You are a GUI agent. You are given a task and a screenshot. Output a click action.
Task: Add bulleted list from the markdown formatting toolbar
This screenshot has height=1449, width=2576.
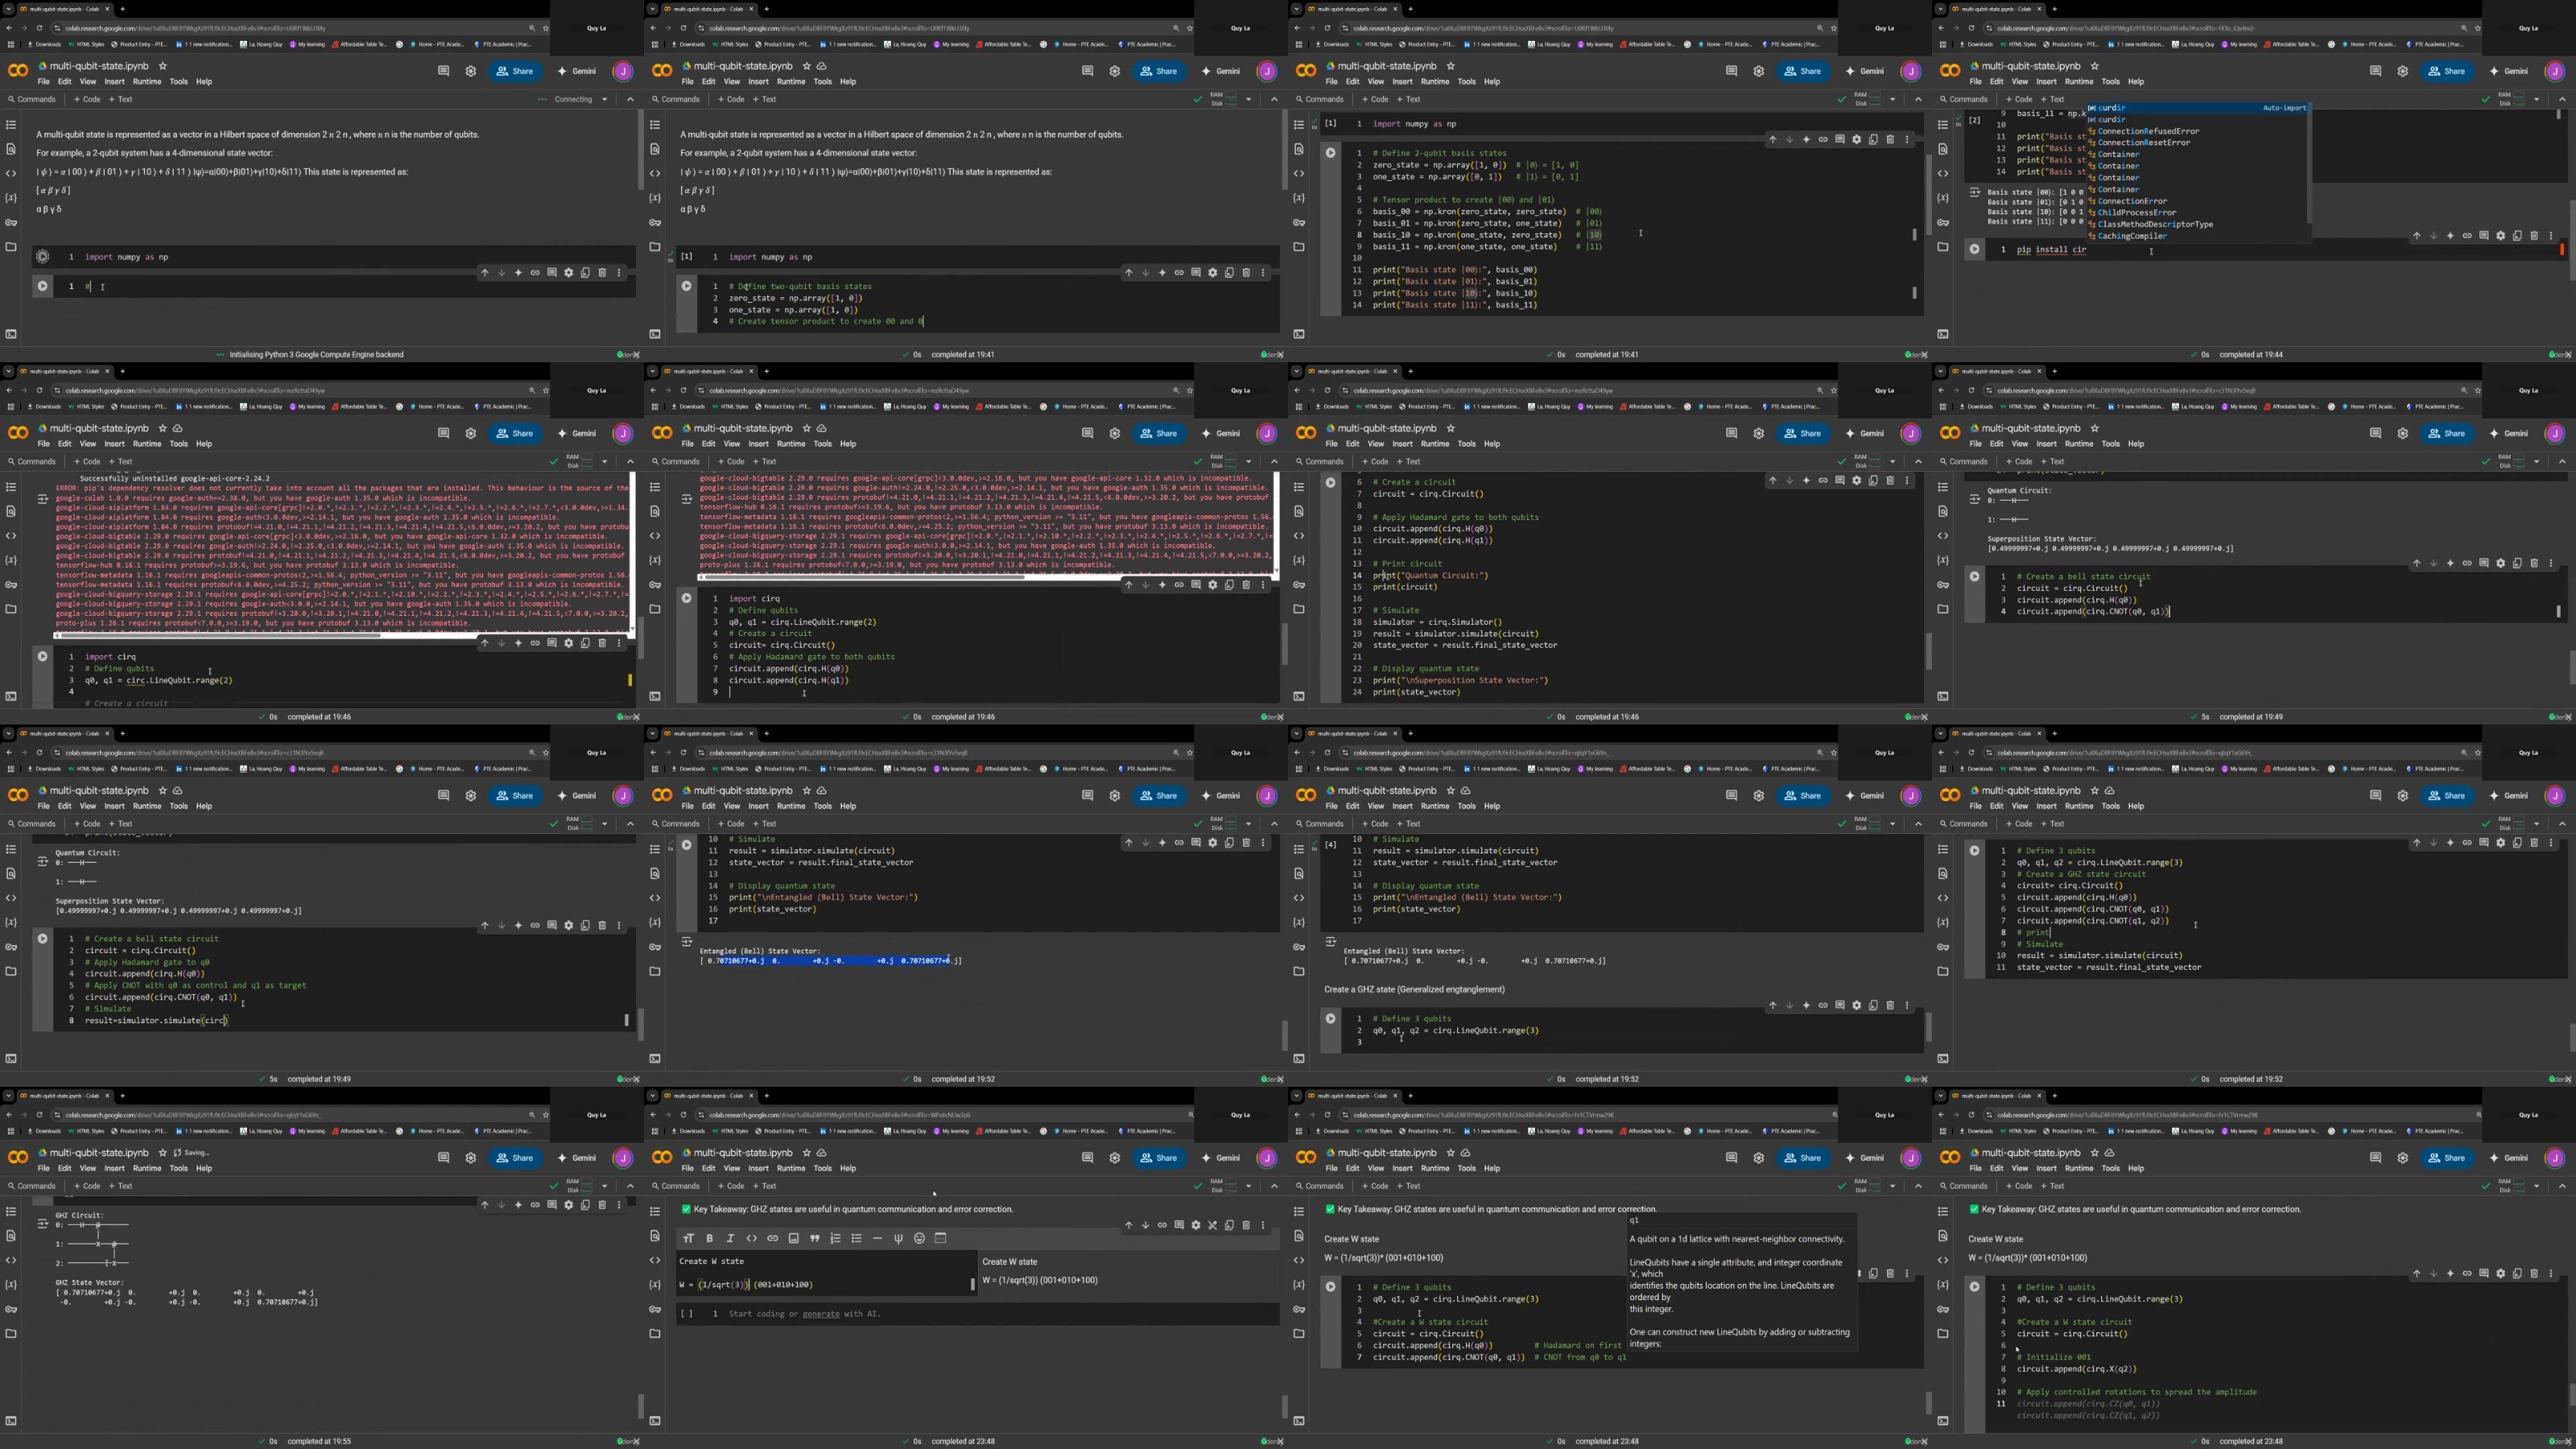point(856,1238)
